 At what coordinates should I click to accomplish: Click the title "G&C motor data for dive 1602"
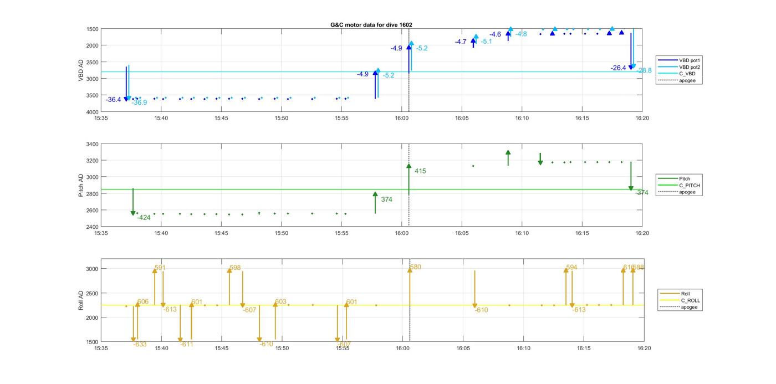pyautogui.click(x=371, y=25)
